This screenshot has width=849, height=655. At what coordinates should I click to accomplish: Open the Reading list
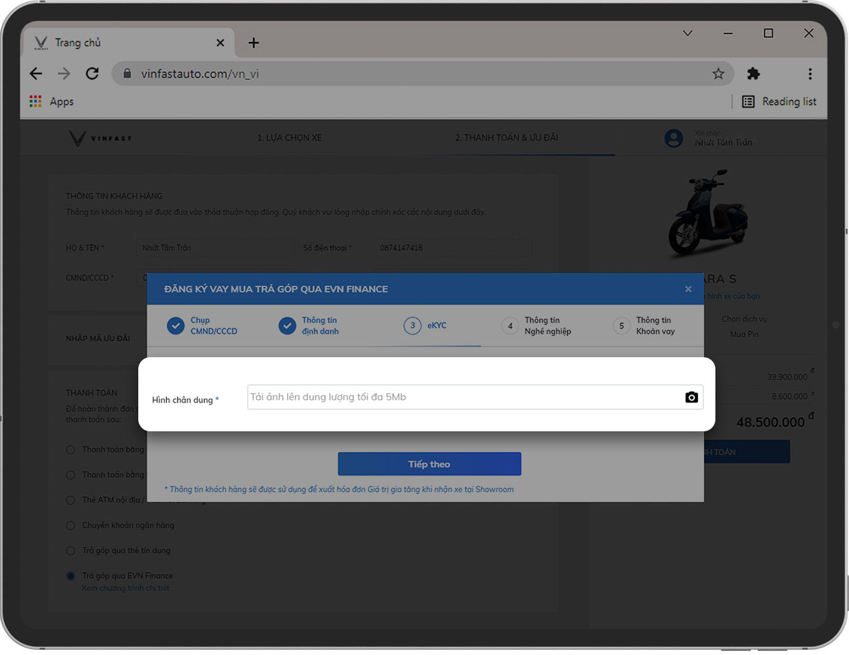(x=780, y=101)
